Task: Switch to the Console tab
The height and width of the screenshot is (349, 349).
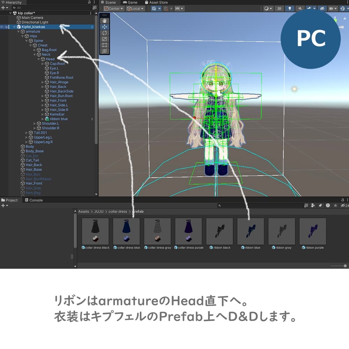Action: pos(34,200)
